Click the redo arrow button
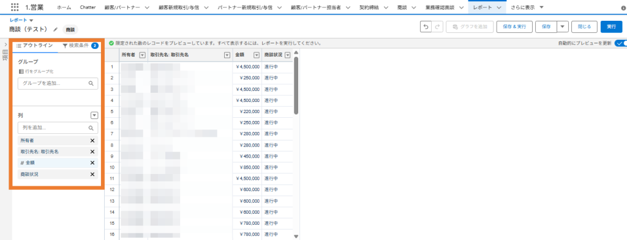Viewport: 627px width, 240px height. point(437,27)
